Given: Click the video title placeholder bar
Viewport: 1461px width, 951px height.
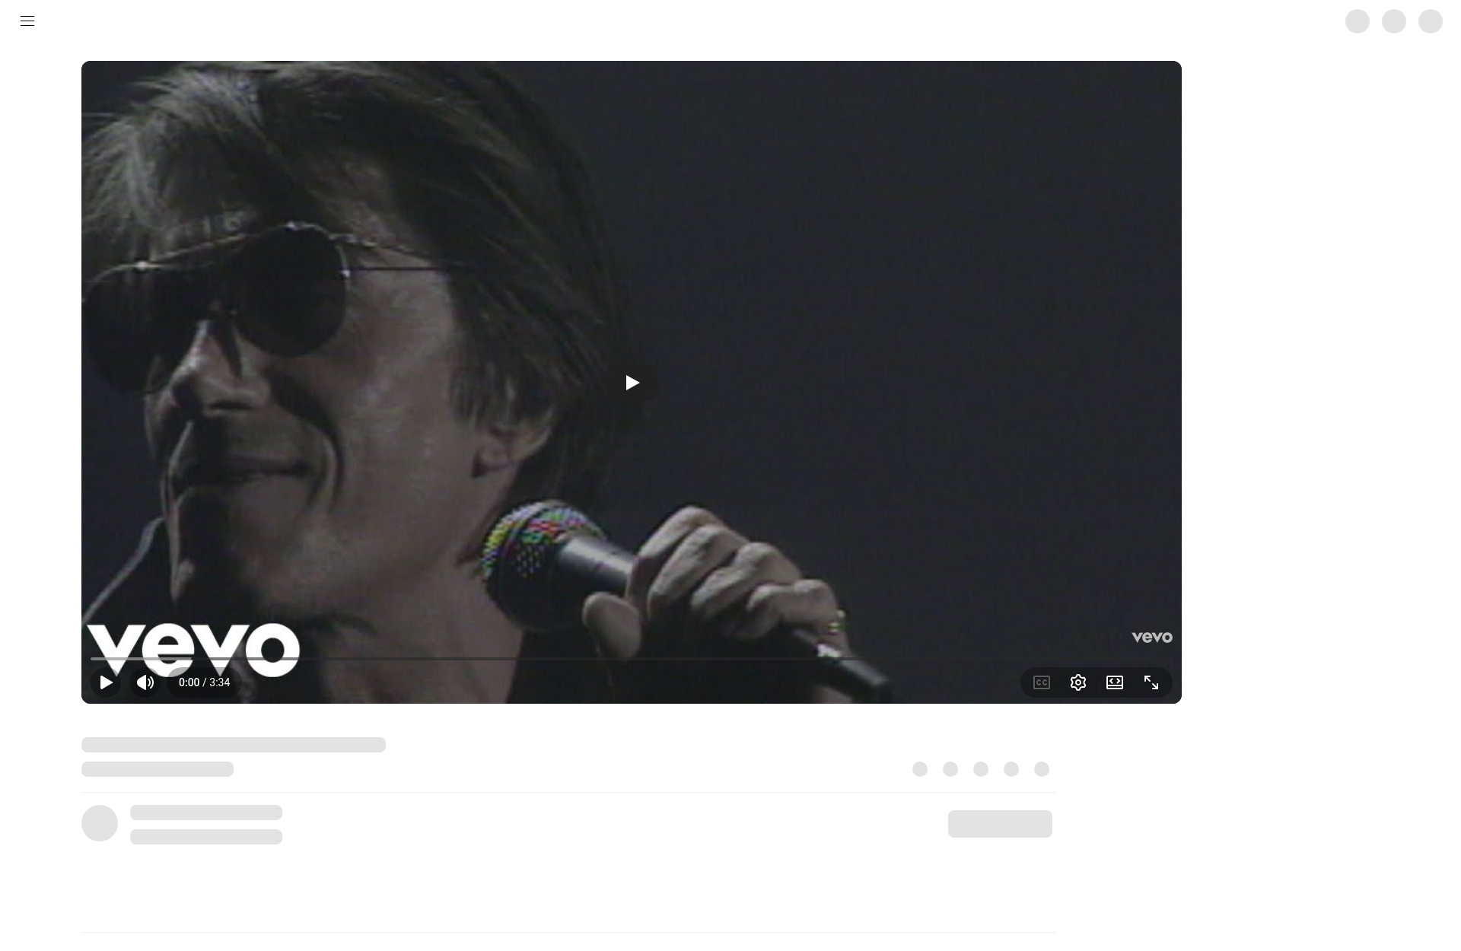Looking at the screenshot, I should pos(234,745).
